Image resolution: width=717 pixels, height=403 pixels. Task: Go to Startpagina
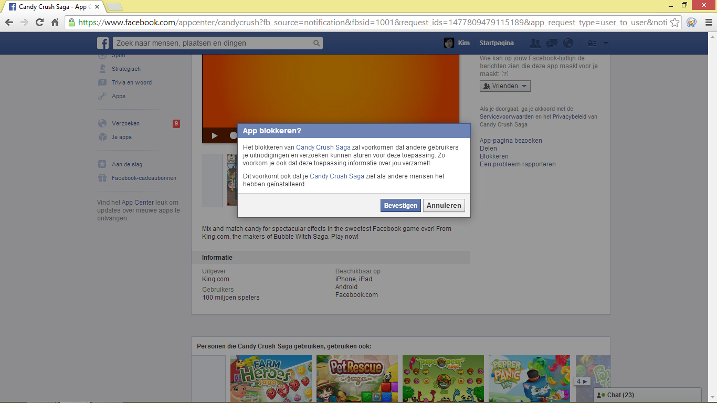[497, 43]
